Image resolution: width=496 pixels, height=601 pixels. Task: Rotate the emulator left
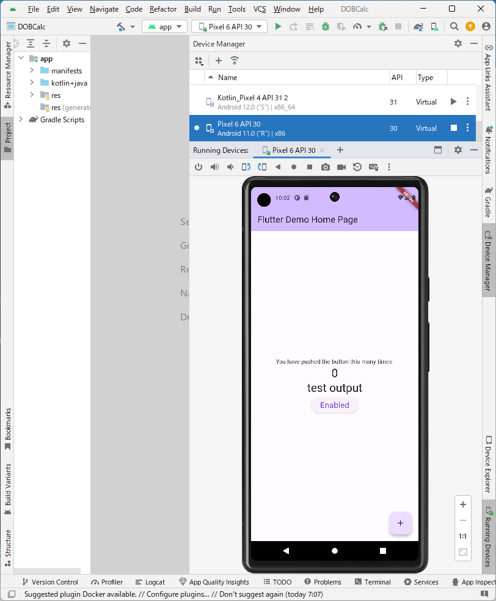(246, 167)
